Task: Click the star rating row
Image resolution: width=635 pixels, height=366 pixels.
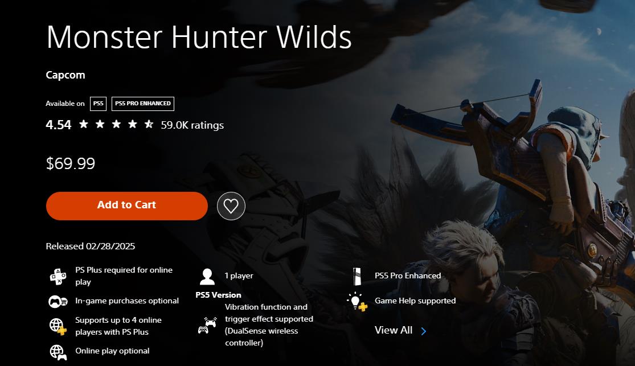Action: tap(116, 124)
